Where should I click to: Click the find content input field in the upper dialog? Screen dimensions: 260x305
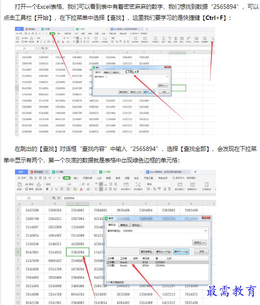click(x=137, y=77)
